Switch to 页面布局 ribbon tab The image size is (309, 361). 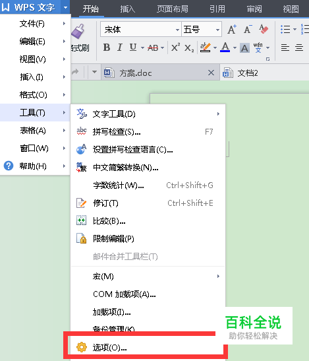pos(173,9)
